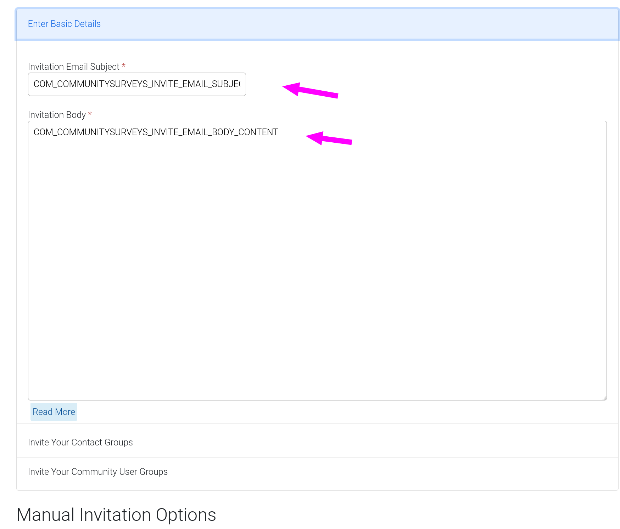Place cursor after CONTENT in Invitation Body
Viewport: 620px width, 529px height.
tap(279, 132)
